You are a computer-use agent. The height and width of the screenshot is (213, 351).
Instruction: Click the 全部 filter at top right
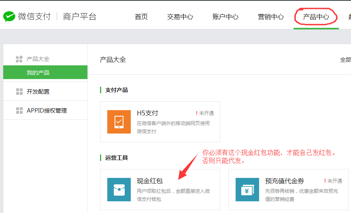(x=345, y=60)
